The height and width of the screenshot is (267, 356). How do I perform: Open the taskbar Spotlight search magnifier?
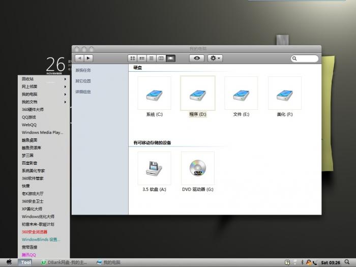[x=347, y=262]
